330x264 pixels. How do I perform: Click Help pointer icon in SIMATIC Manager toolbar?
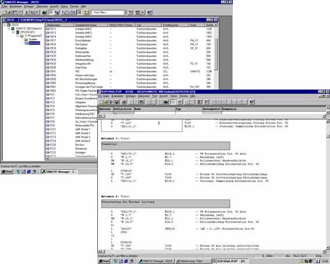tap(150, 12)
